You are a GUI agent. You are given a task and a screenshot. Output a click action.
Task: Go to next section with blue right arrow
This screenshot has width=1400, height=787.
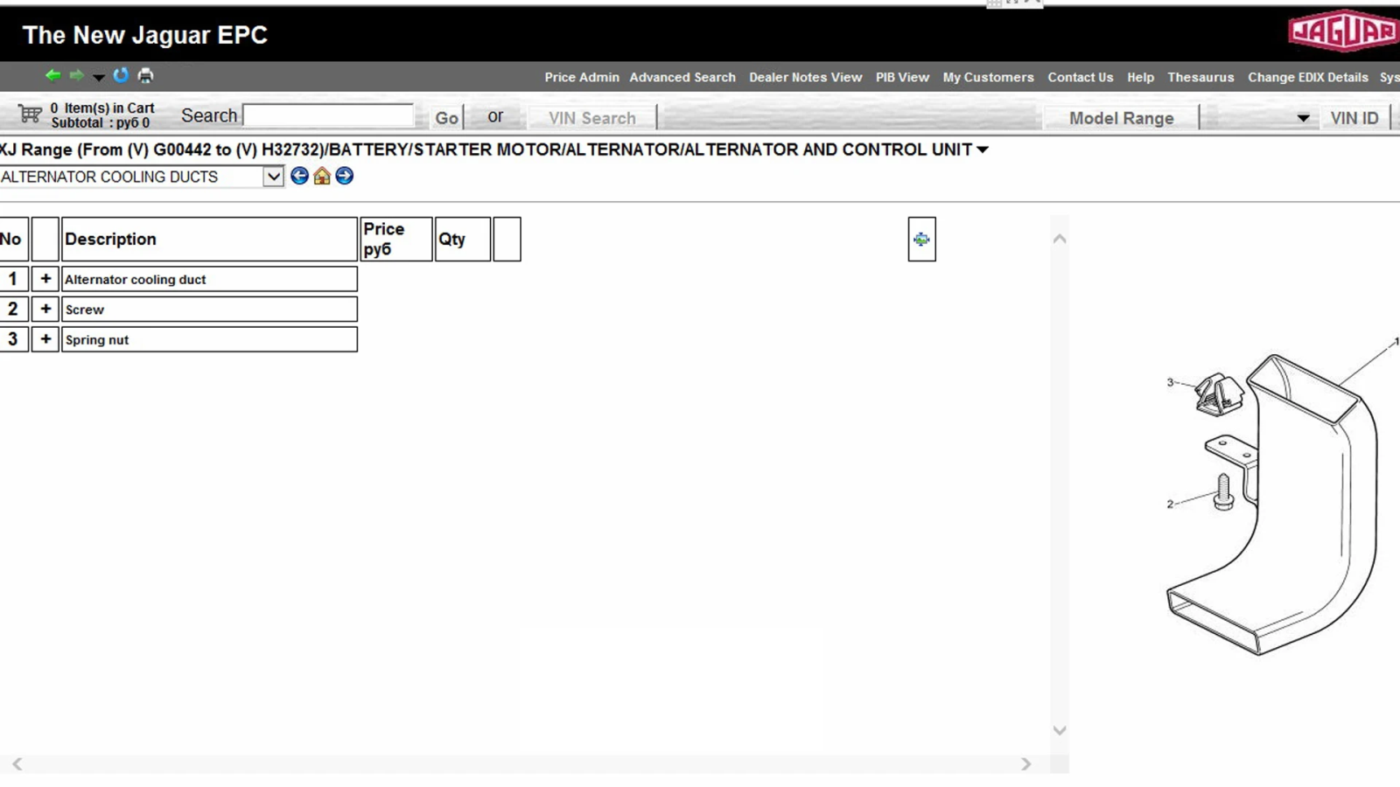point(345,176)
